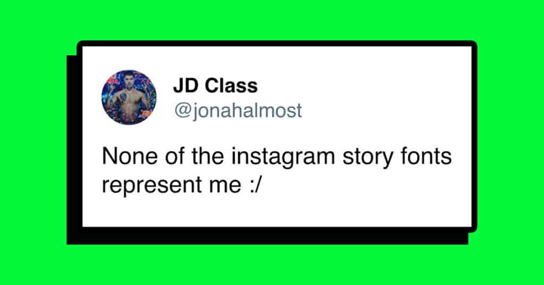Click the display name JD Class

click(x=216, y=86)
